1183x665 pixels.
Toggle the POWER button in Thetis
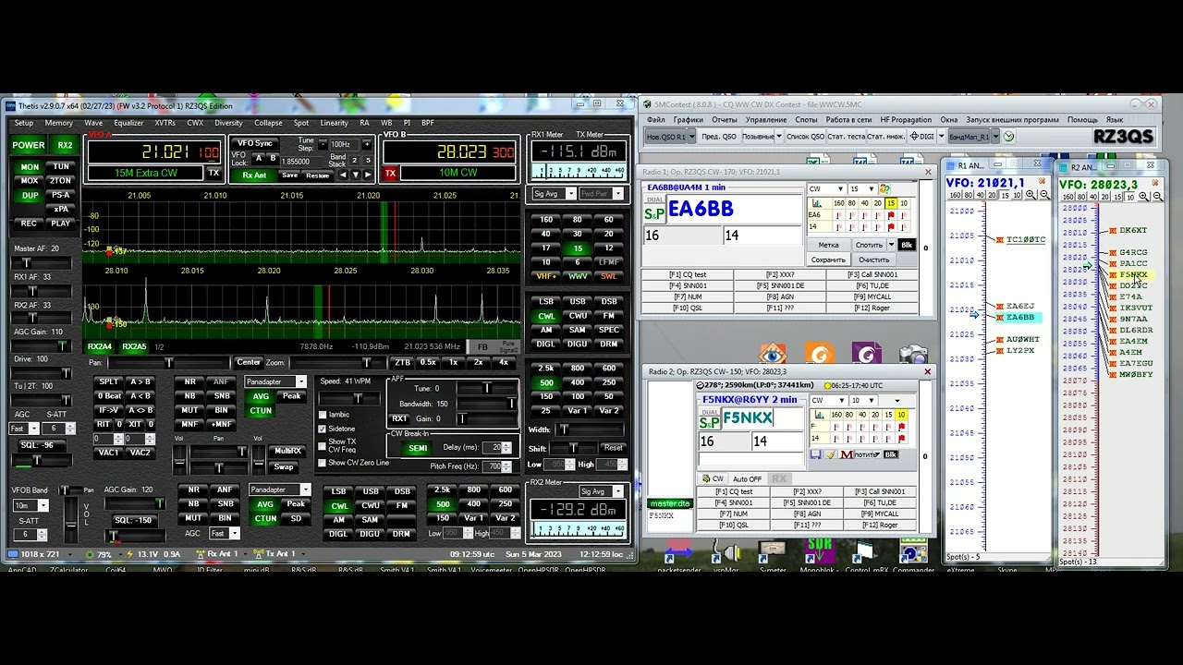(29, 145)
